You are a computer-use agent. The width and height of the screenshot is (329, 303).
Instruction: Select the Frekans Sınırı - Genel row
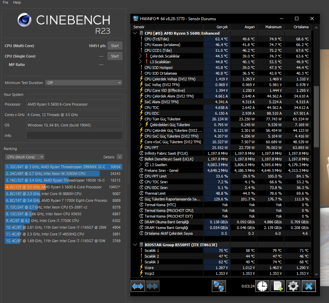221,171
